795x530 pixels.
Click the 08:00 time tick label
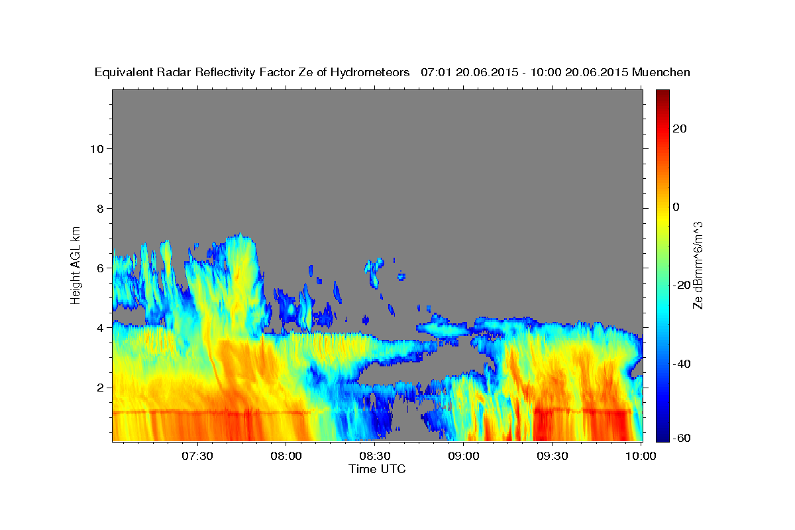click(286, 456)
